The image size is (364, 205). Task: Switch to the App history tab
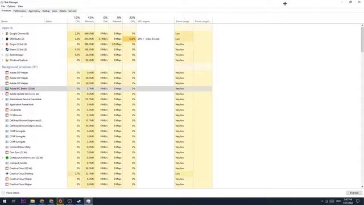click(x=34, y=11)
